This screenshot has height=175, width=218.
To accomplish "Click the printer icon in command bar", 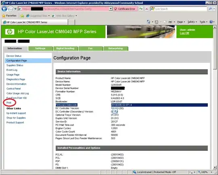I will tap(170, 22).
